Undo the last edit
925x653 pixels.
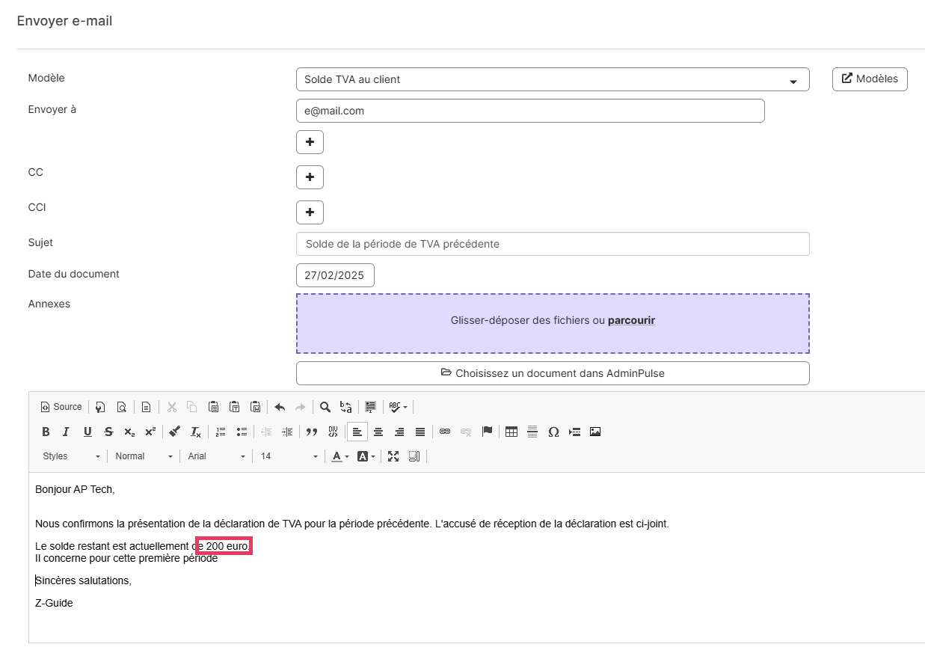[x=280, y=407]
